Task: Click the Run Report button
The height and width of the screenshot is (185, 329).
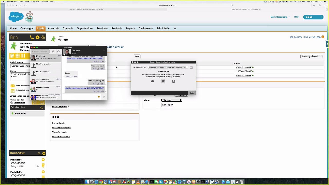Action: pos(168,105)
